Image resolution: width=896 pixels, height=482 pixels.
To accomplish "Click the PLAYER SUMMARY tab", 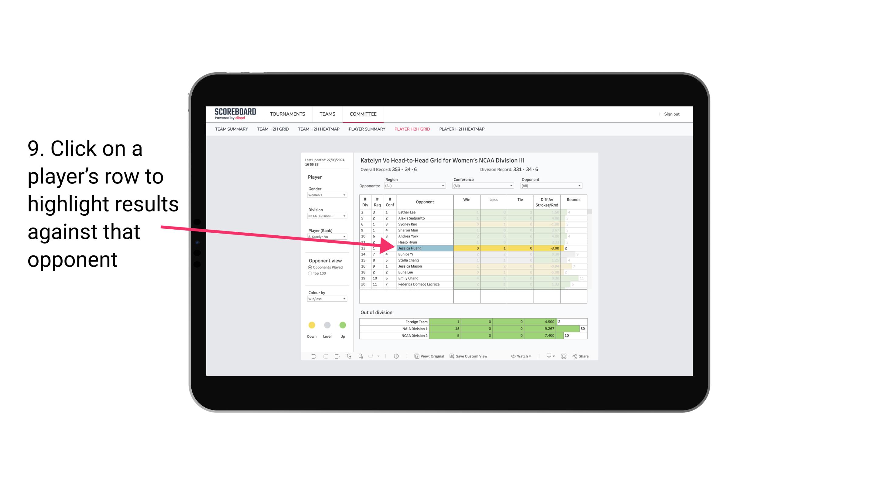I will [x=366, y=129].
